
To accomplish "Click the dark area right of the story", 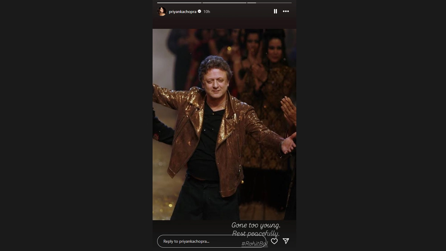I will coord(371,125).
